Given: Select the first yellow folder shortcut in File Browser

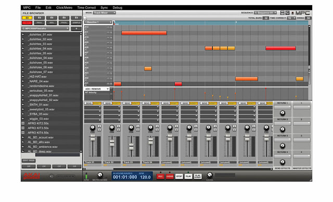Looking at the screenshot, I should coord(27,18).
